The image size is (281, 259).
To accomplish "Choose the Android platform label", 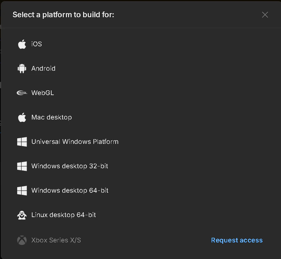I will [x=43, y=68].
